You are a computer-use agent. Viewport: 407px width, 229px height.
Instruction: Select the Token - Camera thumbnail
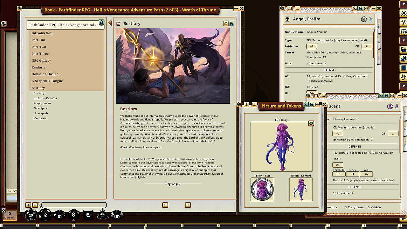pos(301,189)
